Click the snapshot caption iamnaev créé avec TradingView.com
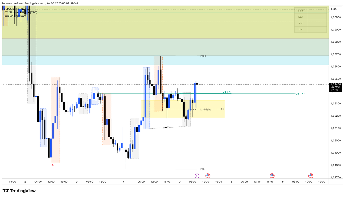Screen dimensions: 345x197 (24, 3)
